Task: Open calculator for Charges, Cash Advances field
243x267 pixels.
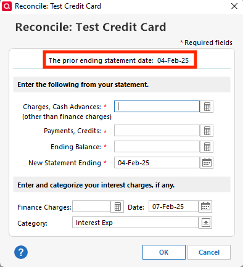Action: pos(207,107)
